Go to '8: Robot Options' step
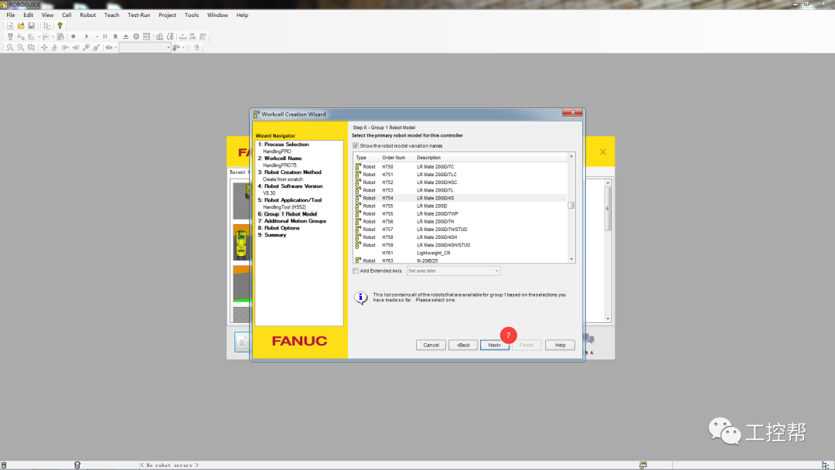The height and width of the screenshot is (470, 835). pyautogui.click(x=278, y=228)
